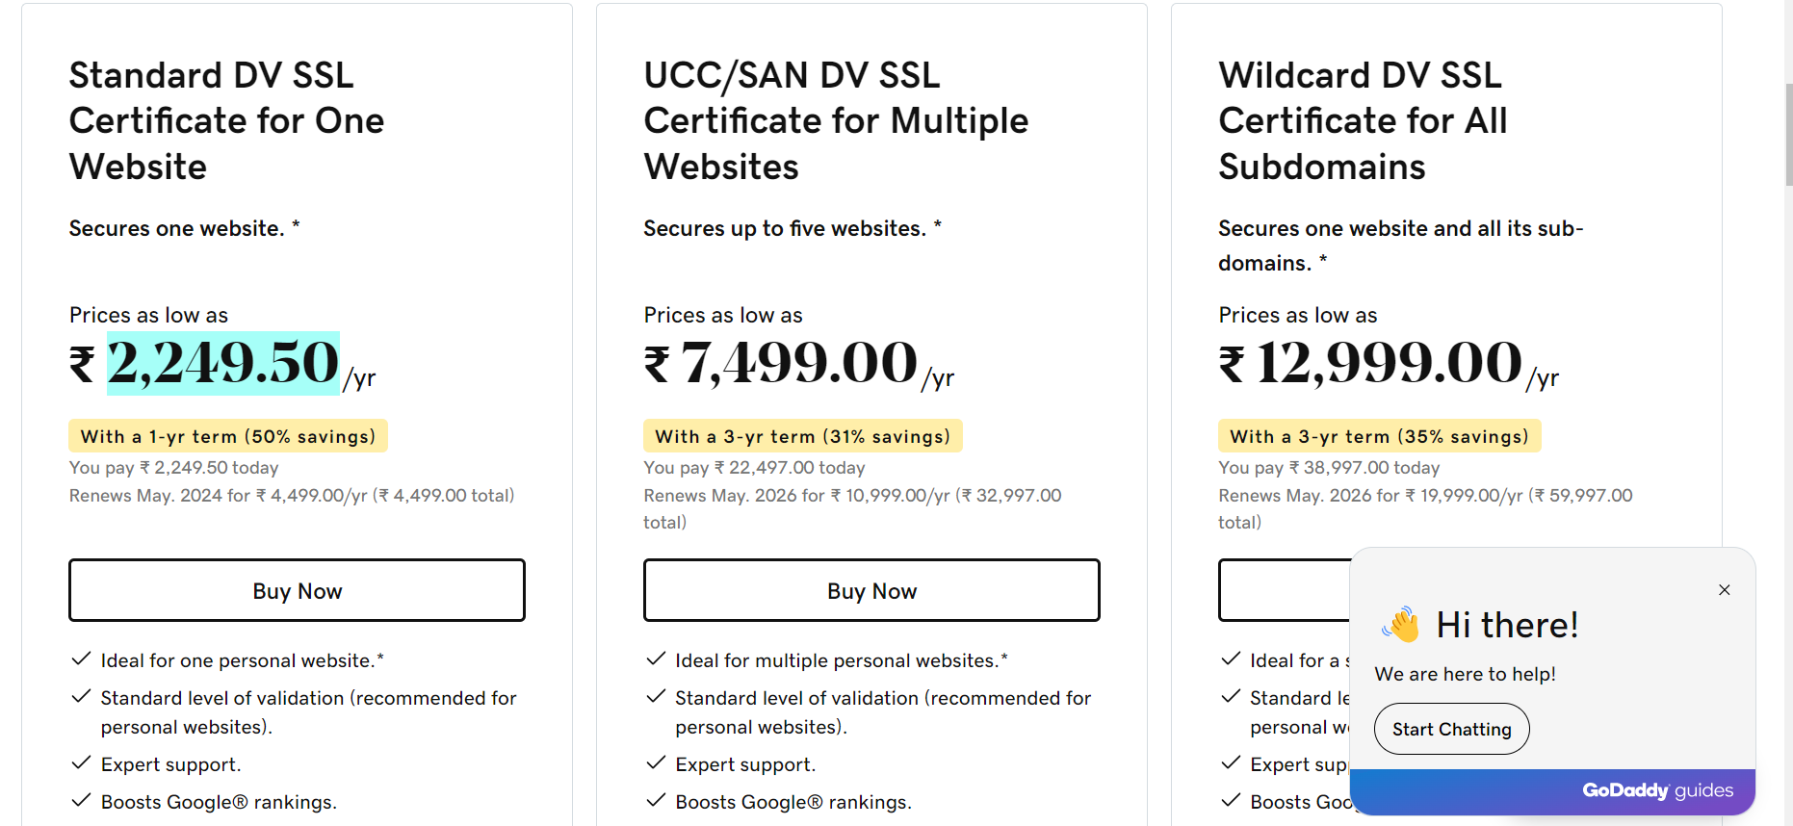Close the Hi there chat popup
This screenshot has height=826, width=1793.
pos(1724,590)
